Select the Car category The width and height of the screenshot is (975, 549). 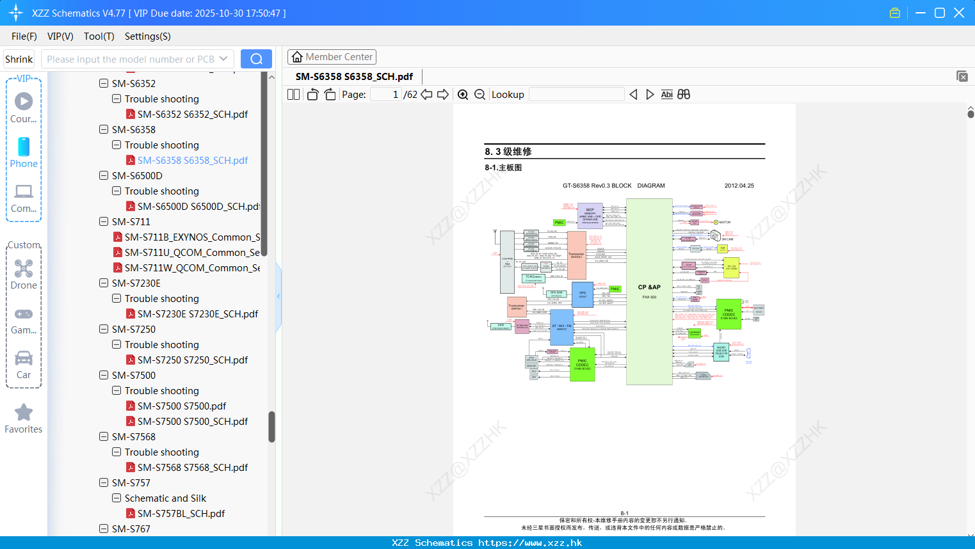tap(24, 365)
